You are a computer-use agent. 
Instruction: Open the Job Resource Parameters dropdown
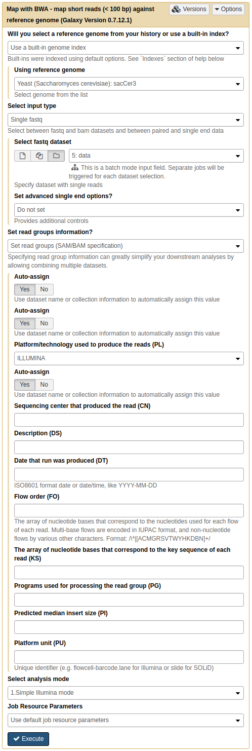click(126, 720)
